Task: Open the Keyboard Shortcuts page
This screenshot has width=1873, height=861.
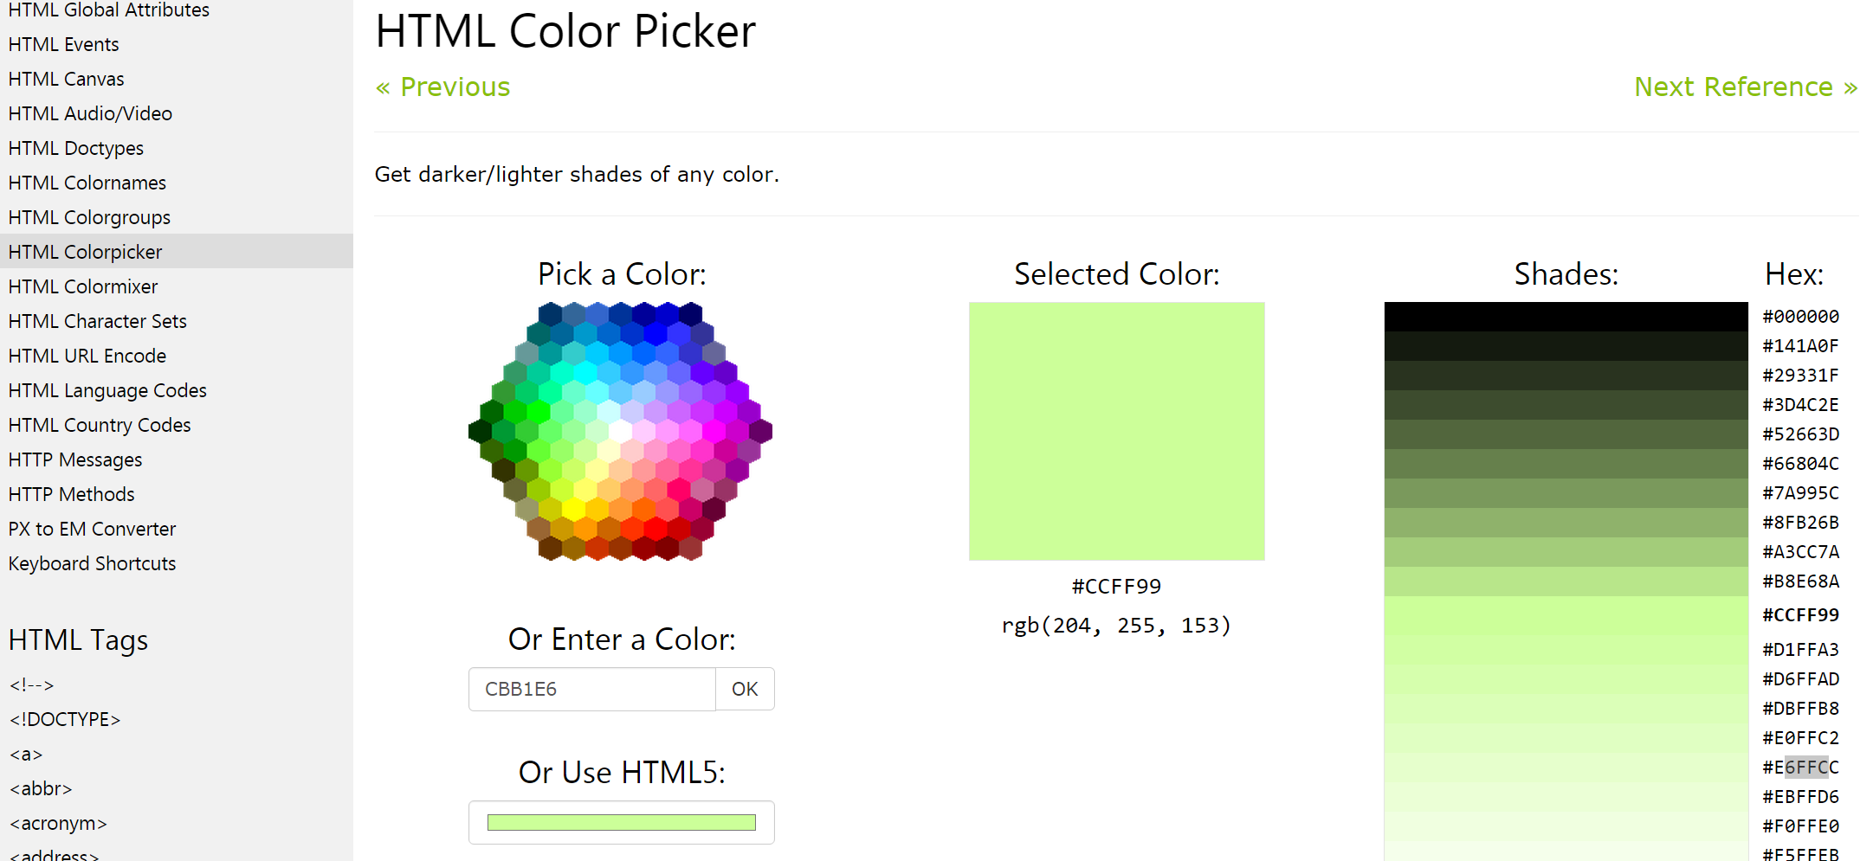Action: (x=91, y=562)
